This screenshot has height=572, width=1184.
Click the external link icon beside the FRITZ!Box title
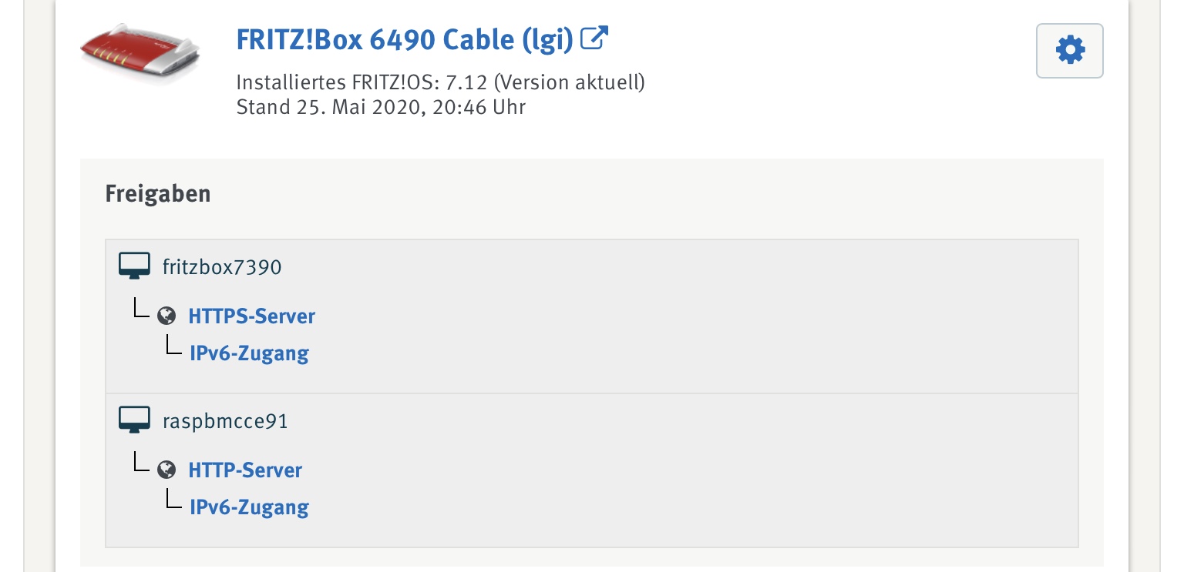(x=594, y=38)
